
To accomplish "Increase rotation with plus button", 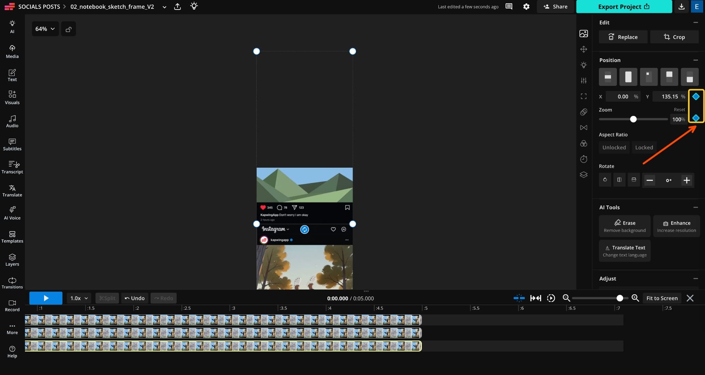I will pyautogui.click(x=687, y=180).
